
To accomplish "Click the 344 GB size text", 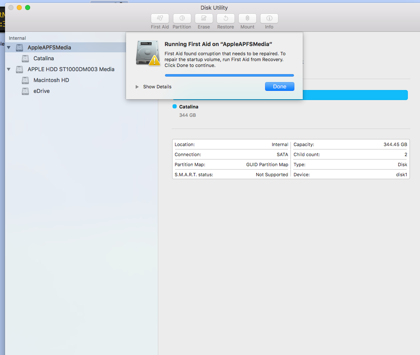I will [x=188, y=115].
